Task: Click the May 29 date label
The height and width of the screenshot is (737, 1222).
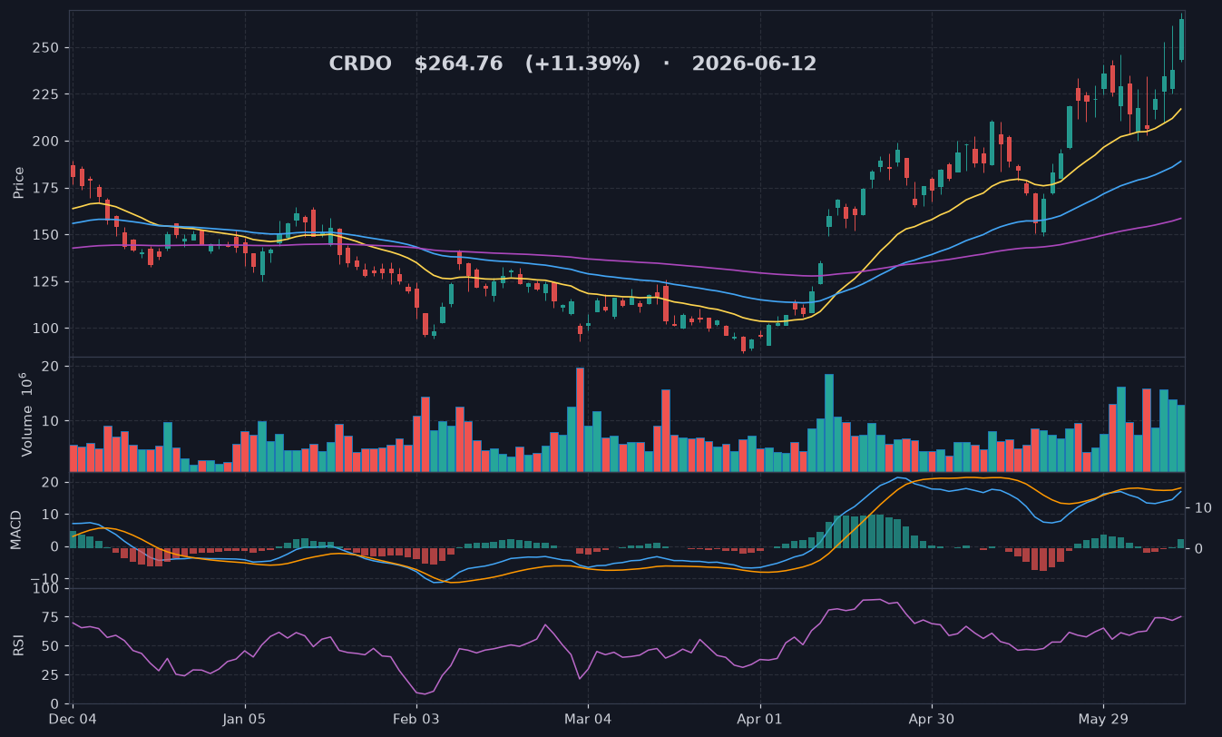Action: 1103,719
